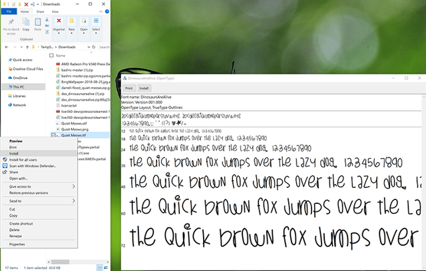Open OneDrive in navigation pane
Image resolution: width=426 pixels, height=271 pixels.
tap(18, 78)
